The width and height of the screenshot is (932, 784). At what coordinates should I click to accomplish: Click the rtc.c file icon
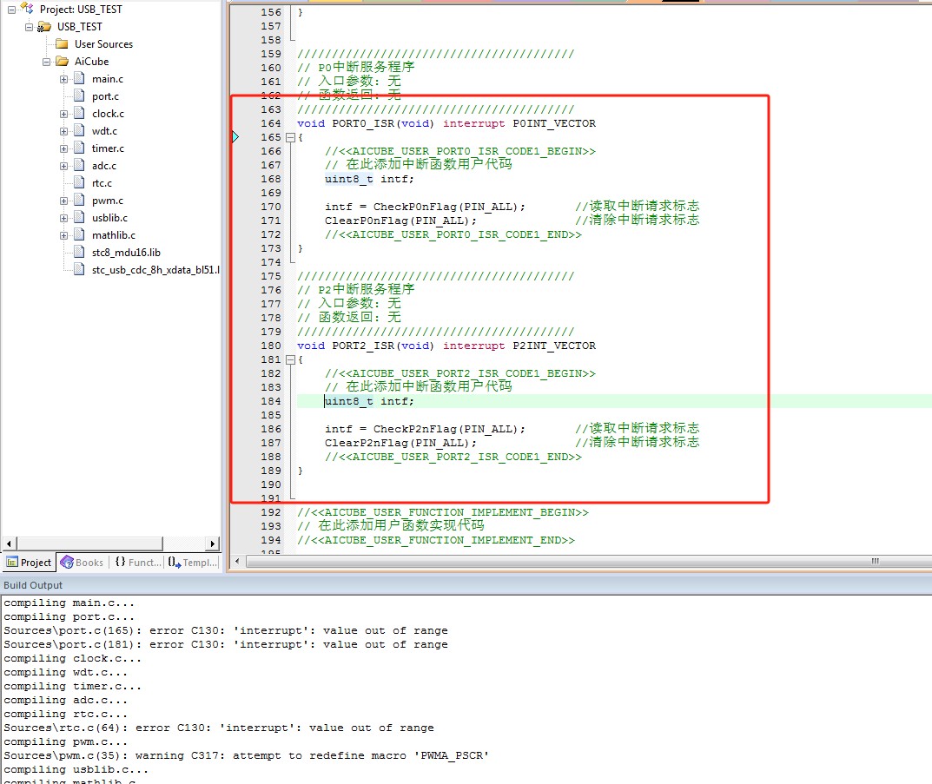pyautogui.click(x=79, y=183)
